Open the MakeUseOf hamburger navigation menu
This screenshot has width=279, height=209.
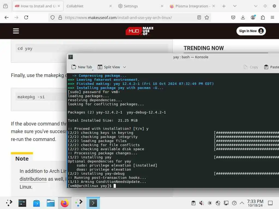(16, 31)
